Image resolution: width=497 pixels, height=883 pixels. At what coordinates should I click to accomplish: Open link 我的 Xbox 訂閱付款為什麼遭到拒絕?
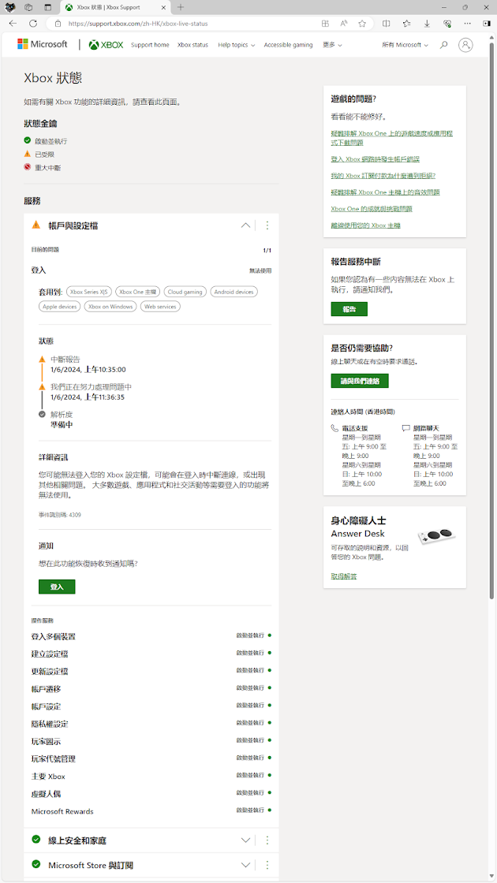[383, 176]
